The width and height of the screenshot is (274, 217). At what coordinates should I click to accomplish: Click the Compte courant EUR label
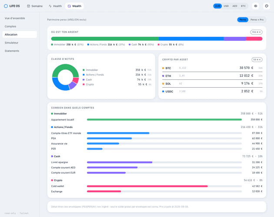[x=63, y=173]
